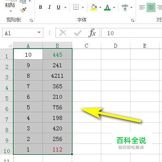The width and height of the screenshot is (162, 162).
Task: Click the Format Painter brush
Action: [x=23, y=10]
